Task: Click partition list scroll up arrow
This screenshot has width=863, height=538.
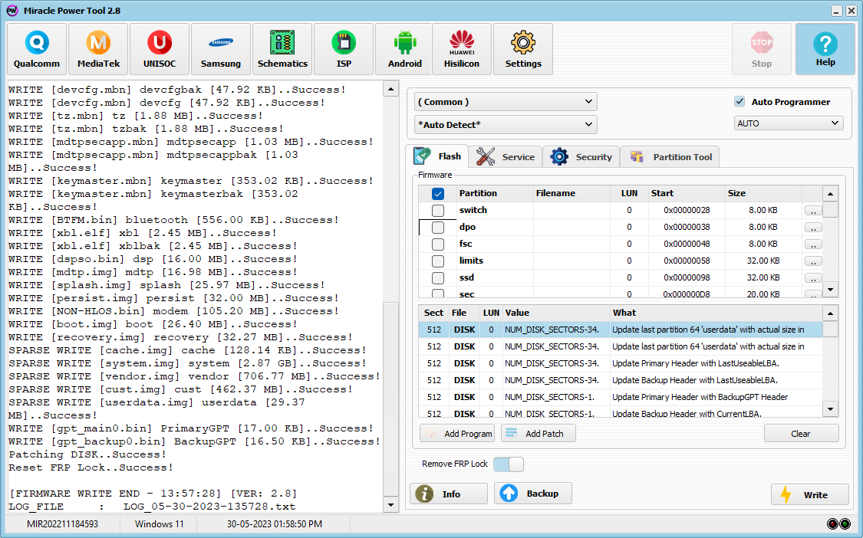Action: pyautogui.click(x=830, y=194)
